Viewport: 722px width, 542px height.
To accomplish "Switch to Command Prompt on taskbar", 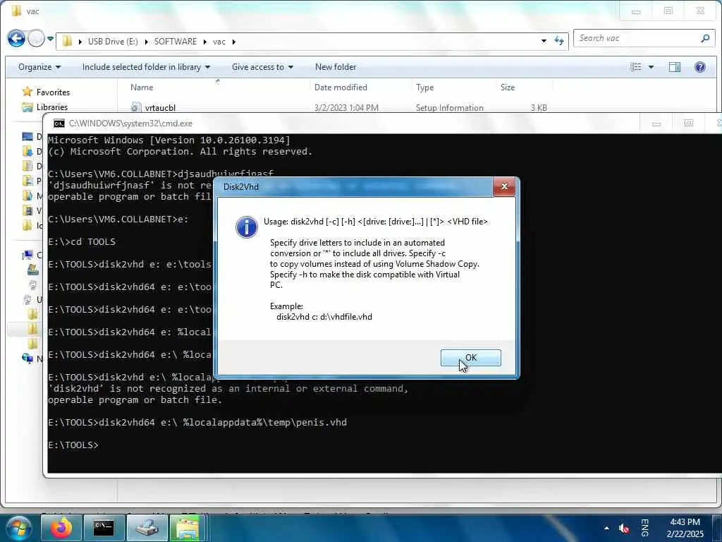I will point(104,528).
